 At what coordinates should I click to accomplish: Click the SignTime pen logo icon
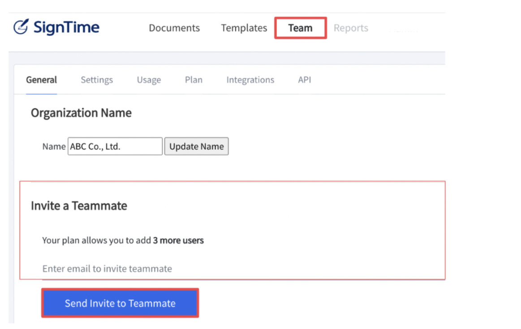click(x=21, y=26)
